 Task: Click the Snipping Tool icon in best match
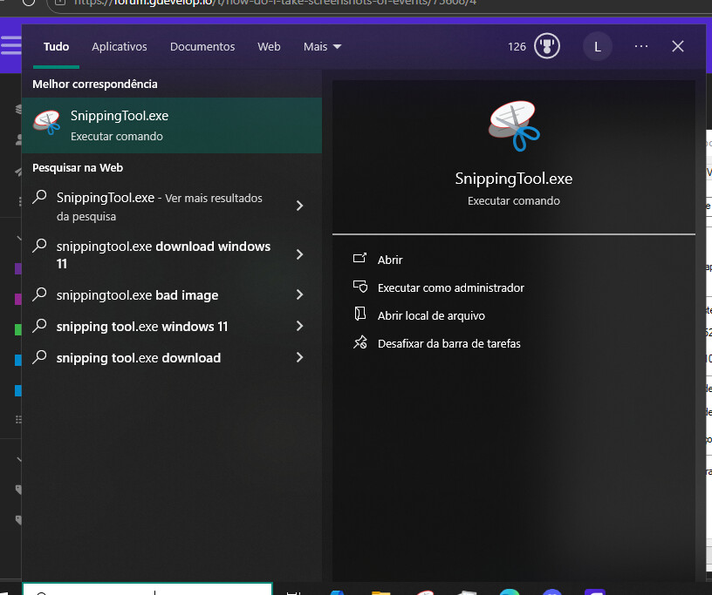pos(47,125)
